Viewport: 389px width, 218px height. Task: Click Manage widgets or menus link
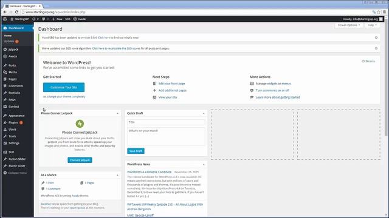pyautogui.click(x=273, y=84)
